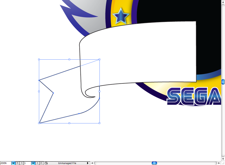Click the vertical scrollbar thumb
The width and height of the screenshot is (225, 165).
(223, 82)
